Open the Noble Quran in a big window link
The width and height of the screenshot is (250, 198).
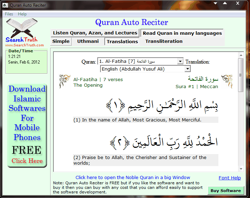pyautogui.click(x=133, y=177)
